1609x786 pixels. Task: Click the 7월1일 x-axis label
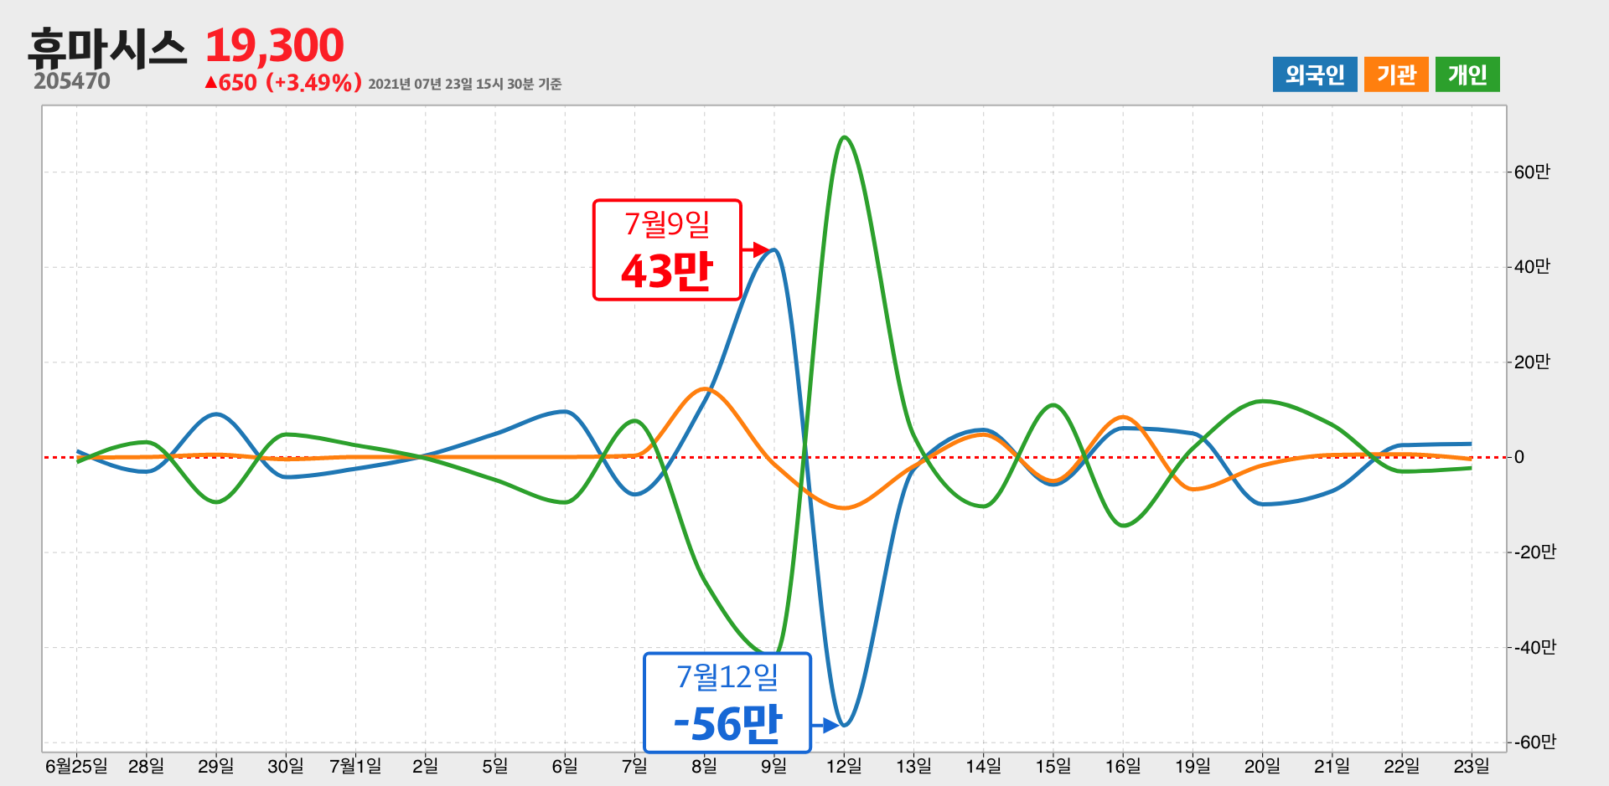pos(355,766)
